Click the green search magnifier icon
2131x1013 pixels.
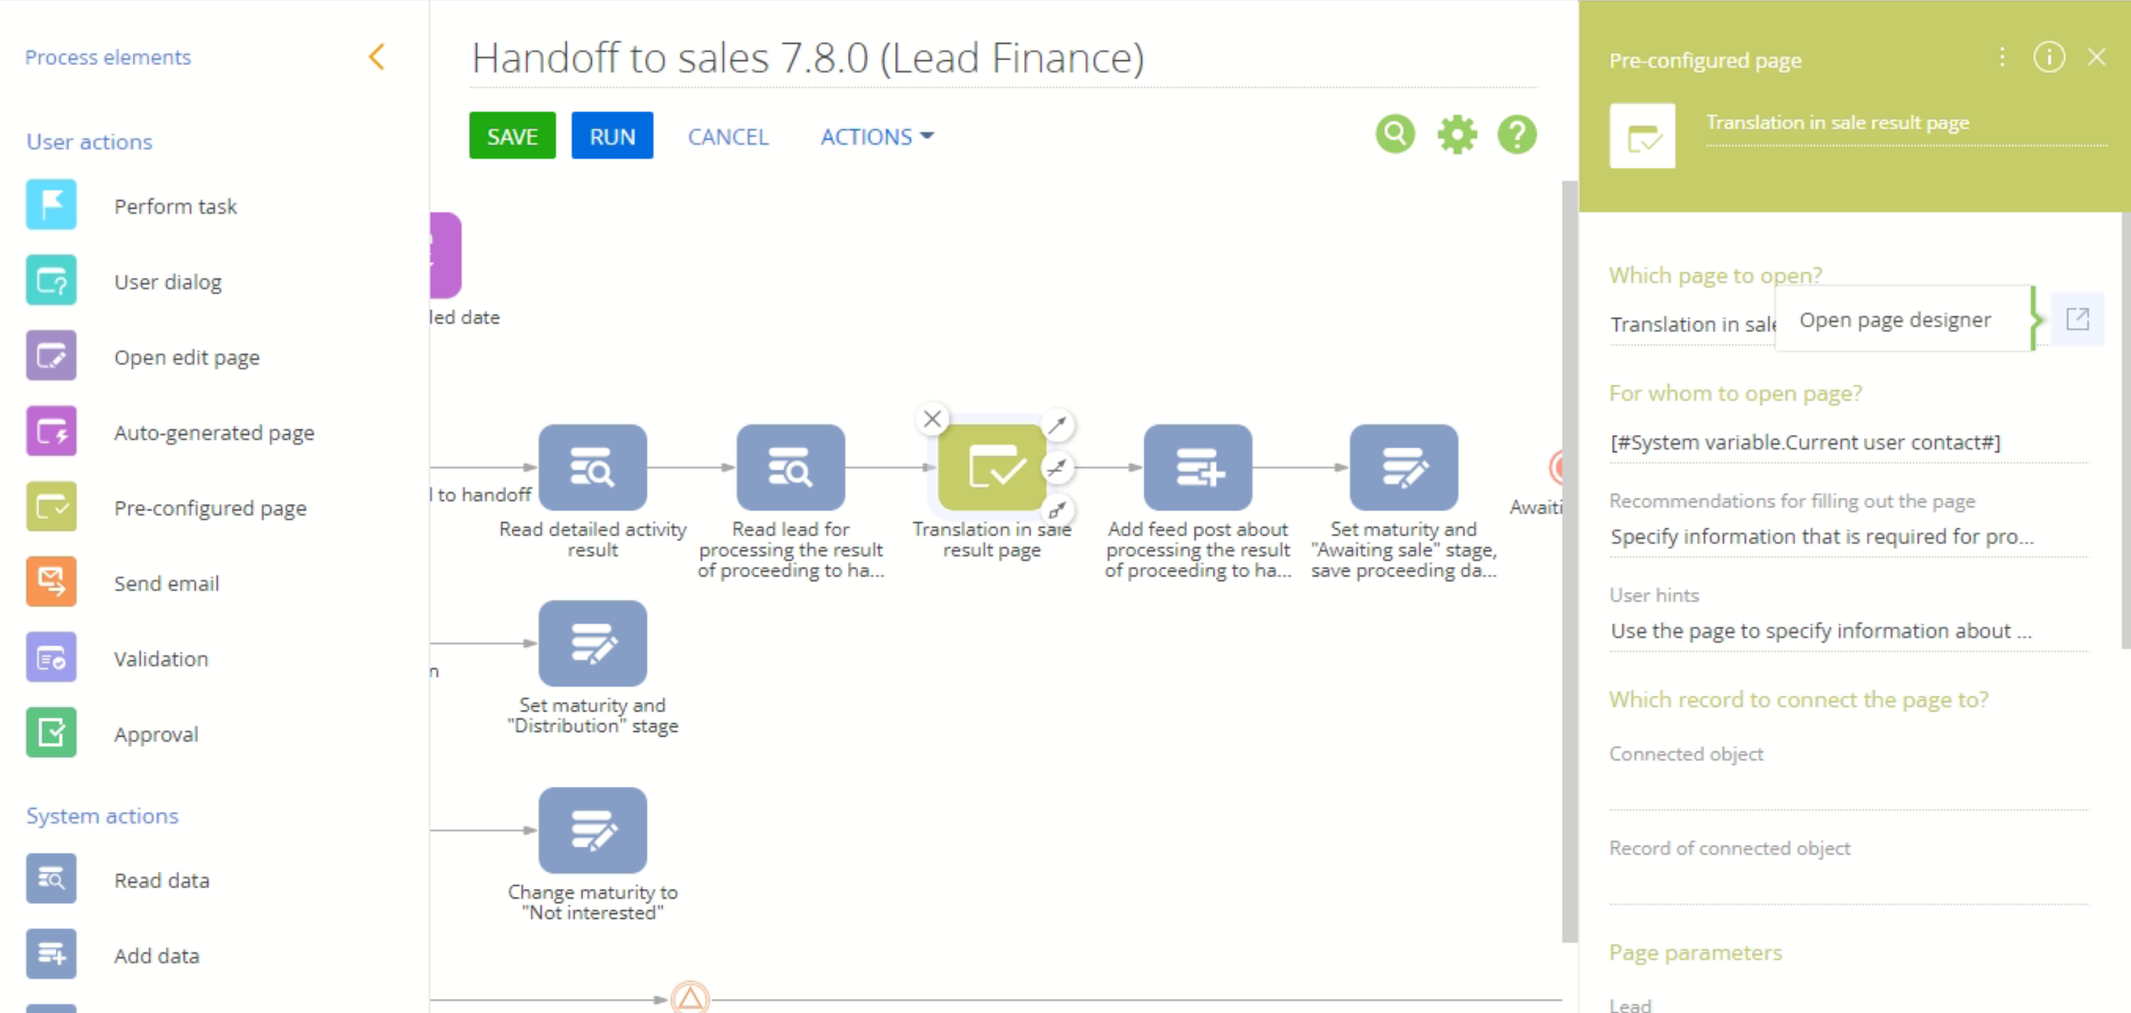pyautogui.click(x=1395, y=134)
